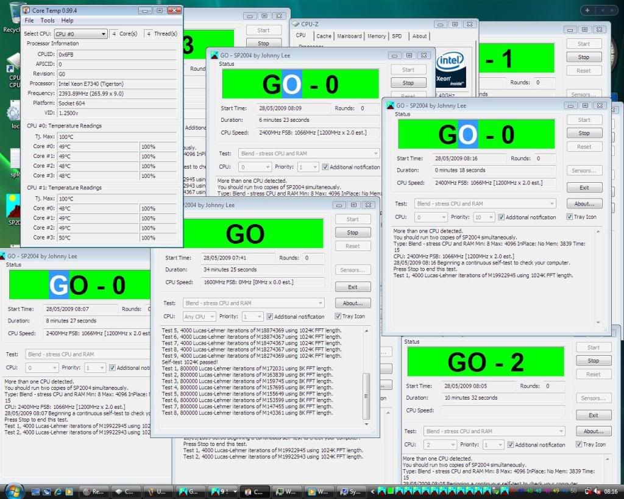The height and width of the screenshot is (499, 624).
Task: Open Core Temp File menu
Action: [x=29, y=20]
